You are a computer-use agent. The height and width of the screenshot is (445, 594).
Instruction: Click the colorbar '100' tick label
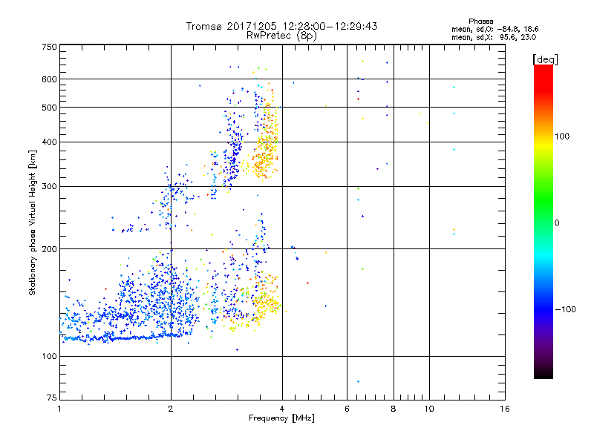[562, 136]
